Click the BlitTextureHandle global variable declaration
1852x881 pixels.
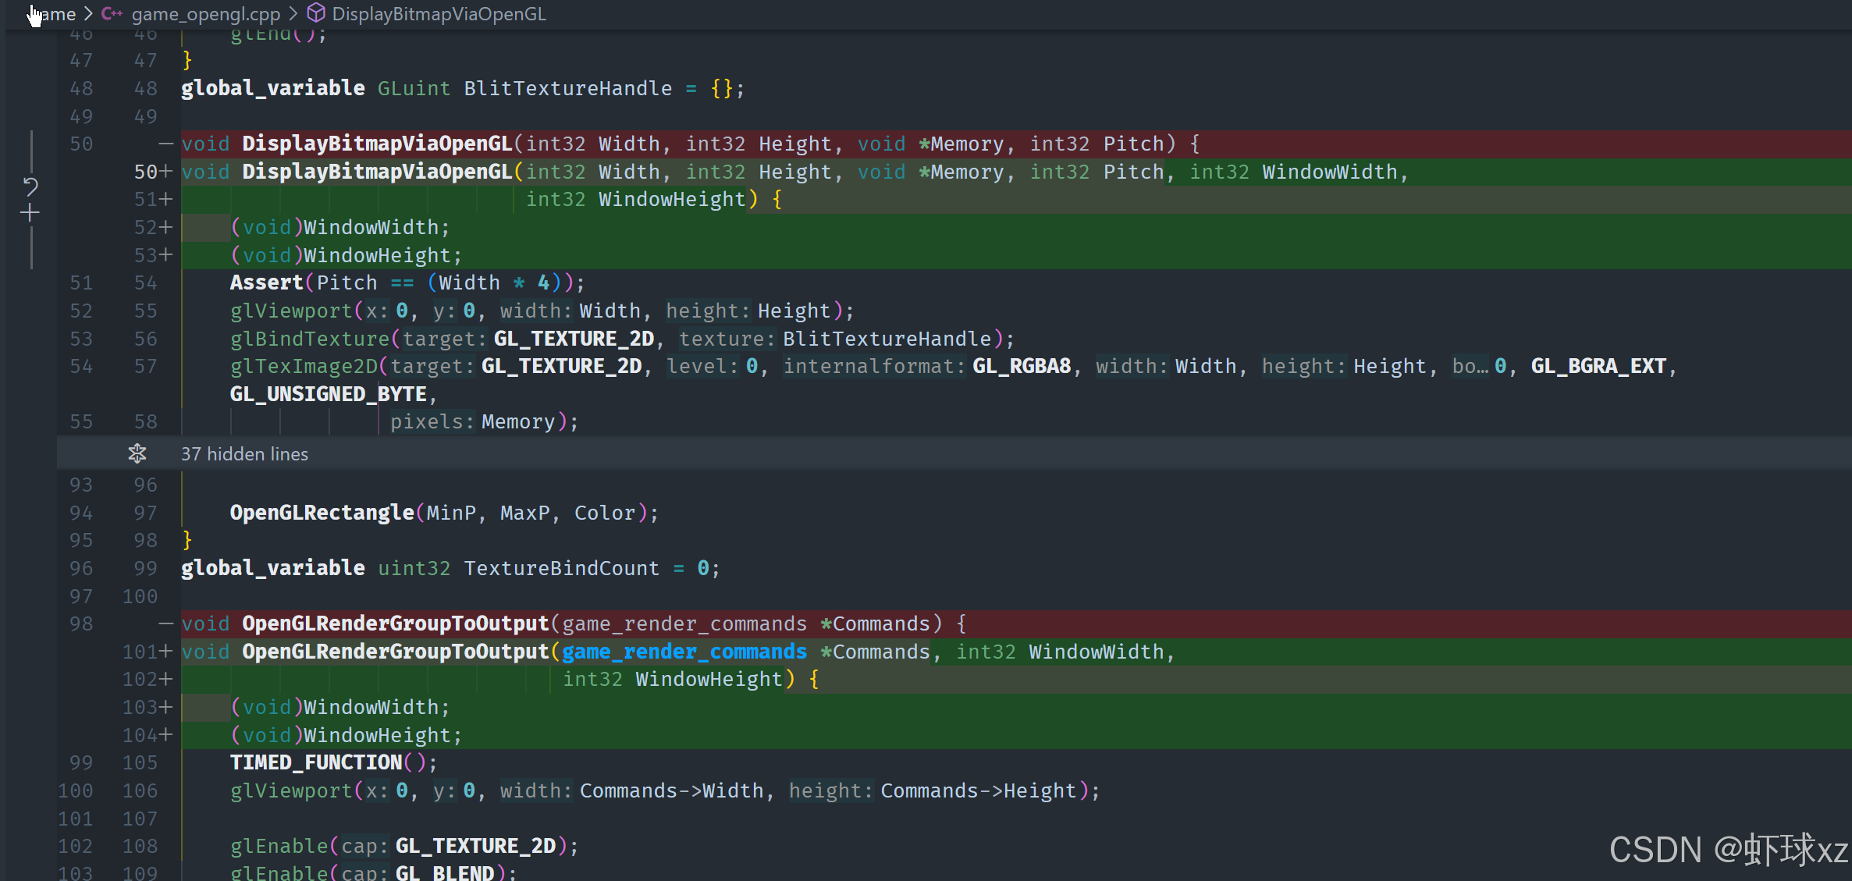point(567,88)
